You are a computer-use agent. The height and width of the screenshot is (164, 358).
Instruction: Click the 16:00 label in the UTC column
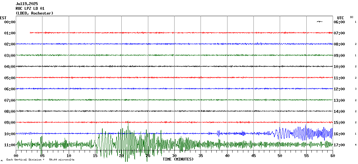(339, 134)
